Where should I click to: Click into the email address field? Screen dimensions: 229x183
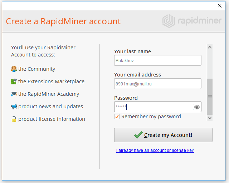click(x=157, y=84)
